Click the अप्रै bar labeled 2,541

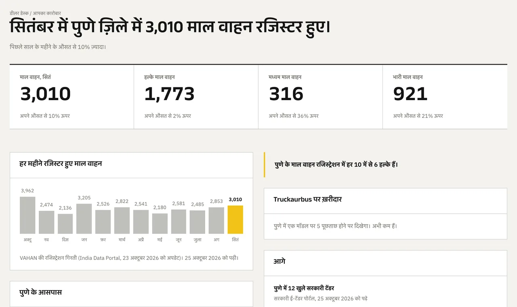coord(141,222)
